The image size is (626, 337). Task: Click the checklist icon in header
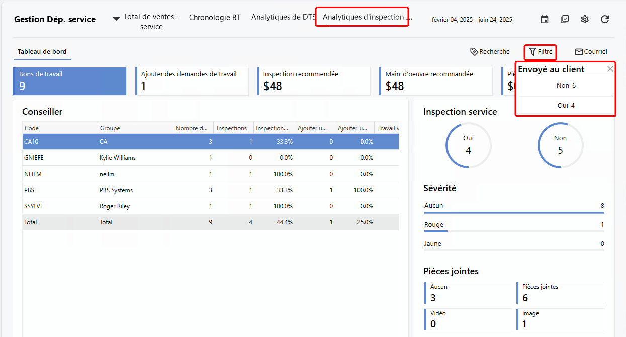tap(565, 19)
